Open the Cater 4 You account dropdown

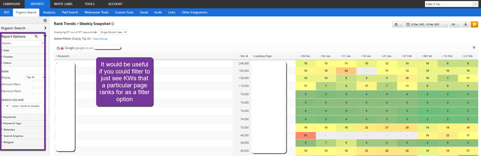(x=451, y=4)
